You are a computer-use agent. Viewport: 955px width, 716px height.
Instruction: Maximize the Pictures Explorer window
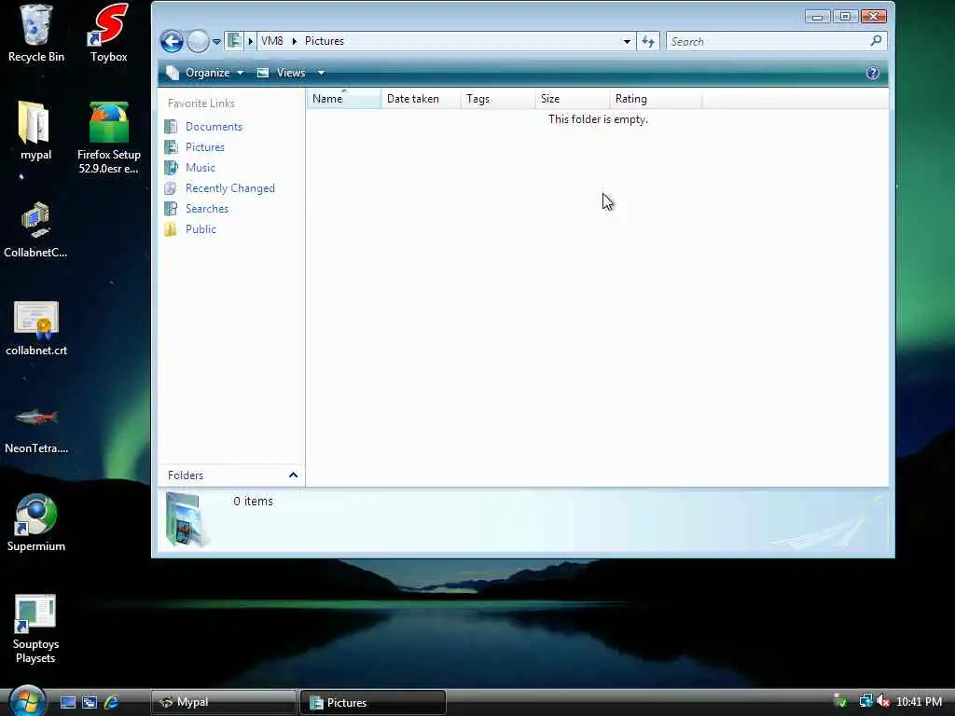coord(845,17)
